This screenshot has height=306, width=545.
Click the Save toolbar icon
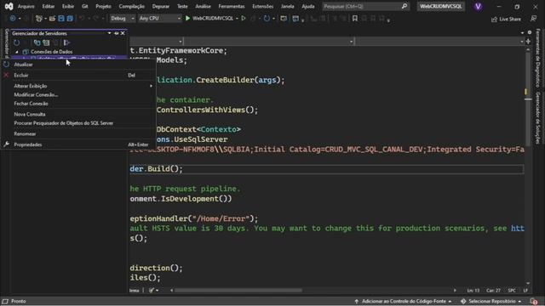pos(61,19)
